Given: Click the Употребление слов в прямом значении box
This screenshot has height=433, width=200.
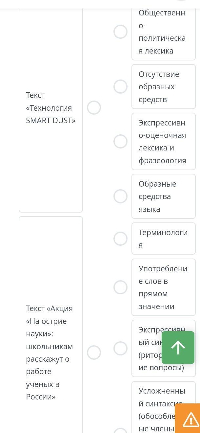Looking at the screenshot, I should pos(163,287).
